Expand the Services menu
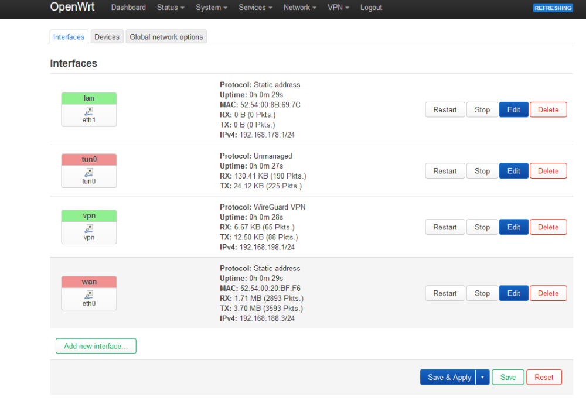Image resolution: width=586 pixels, height=401 pixels. pos(255,8)
